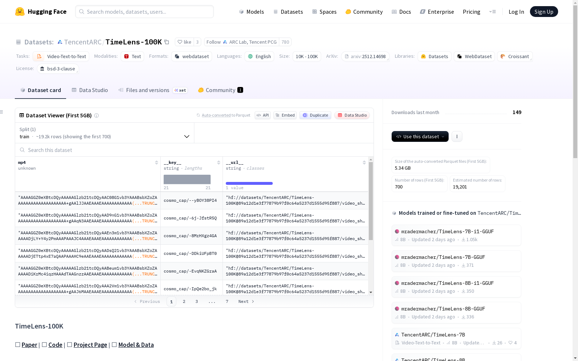Open mradermacher/TimeLens-8B-GGUF model card
Viewport: 578px width, 361px height.
(x=456, y=313)
